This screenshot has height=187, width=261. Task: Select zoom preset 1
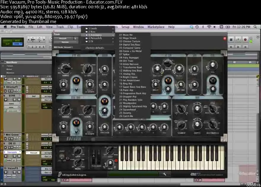pyautogui.click(x=29, y=47)
